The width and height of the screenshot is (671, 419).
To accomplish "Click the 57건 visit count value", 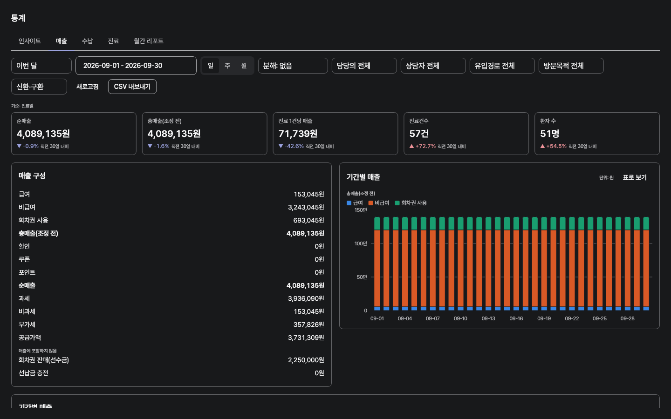I will tap(419, 134).
